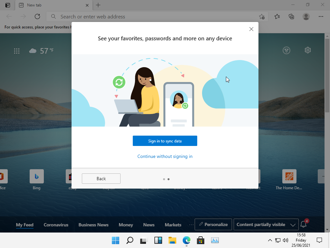Open a new tab with plus
The width and height of the screenshot is (330, 248).
point(98,5)
